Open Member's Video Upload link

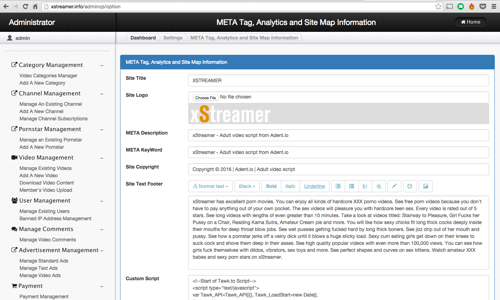[x=46, y=190]
